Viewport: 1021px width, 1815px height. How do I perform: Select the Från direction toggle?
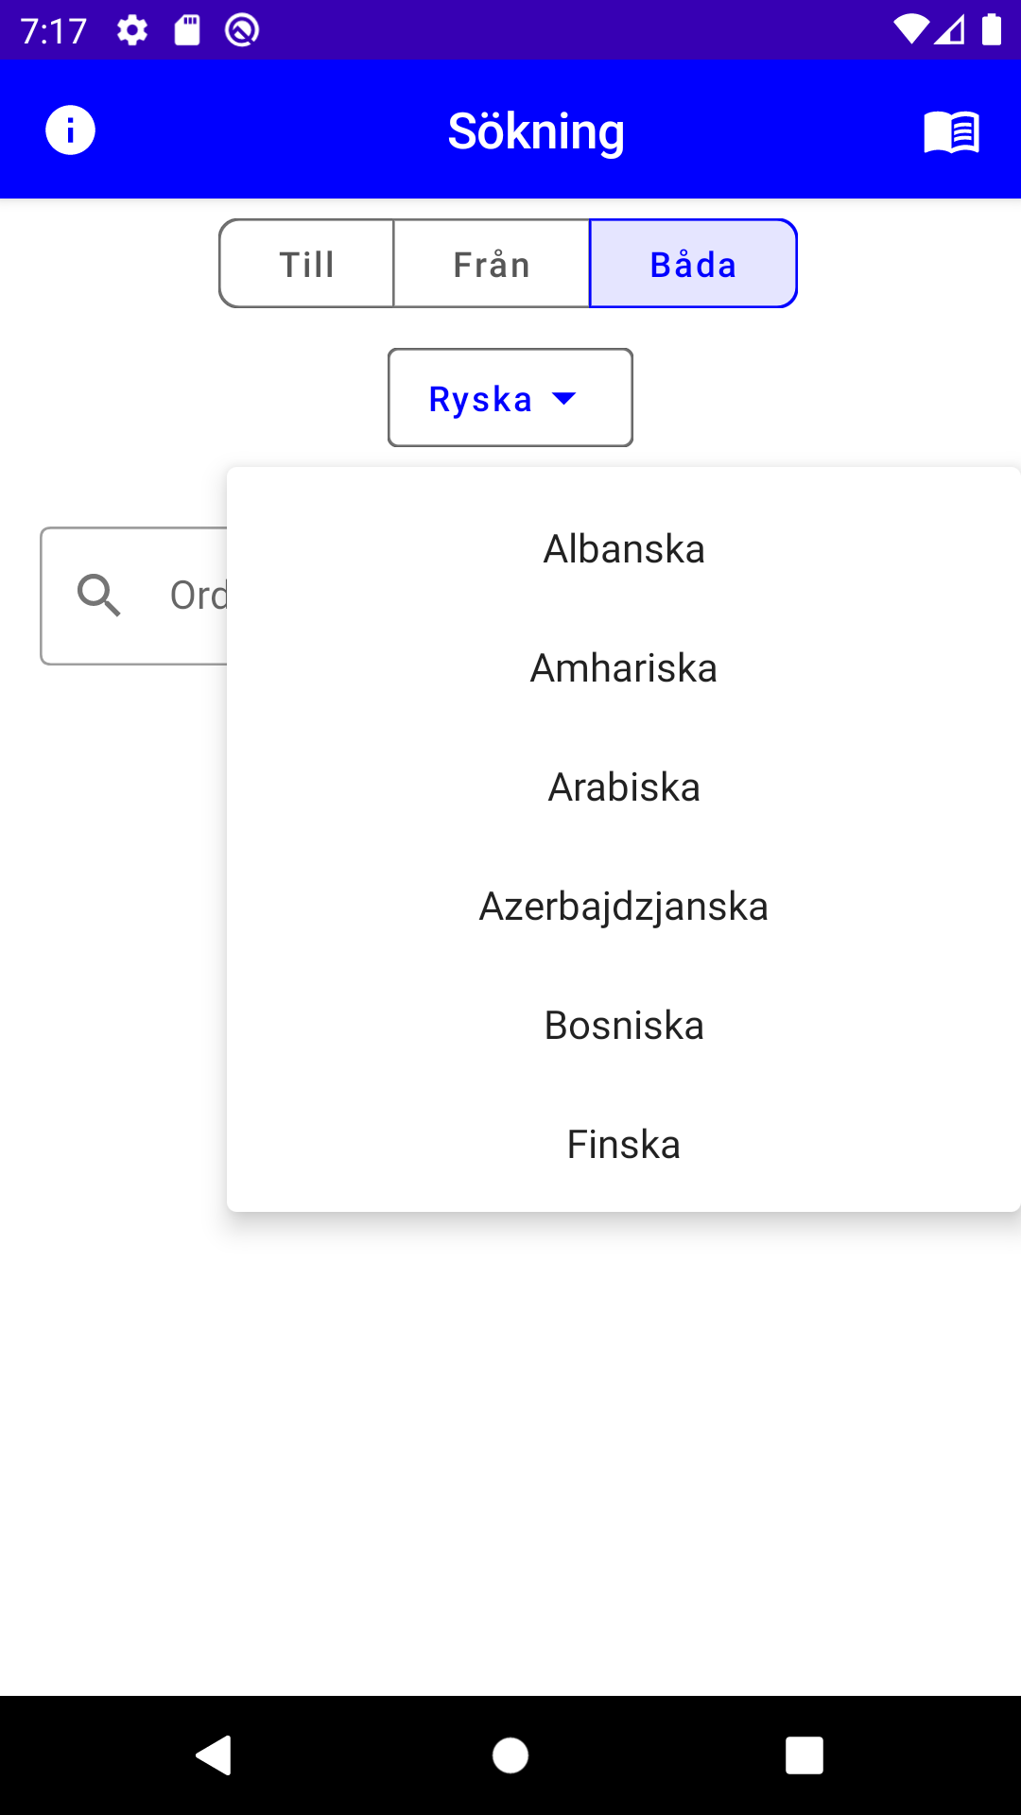click(492, 265)
